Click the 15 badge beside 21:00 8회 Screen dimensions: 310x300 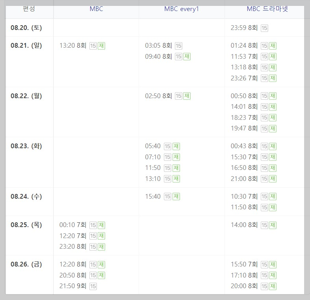[x=264, y=179]
